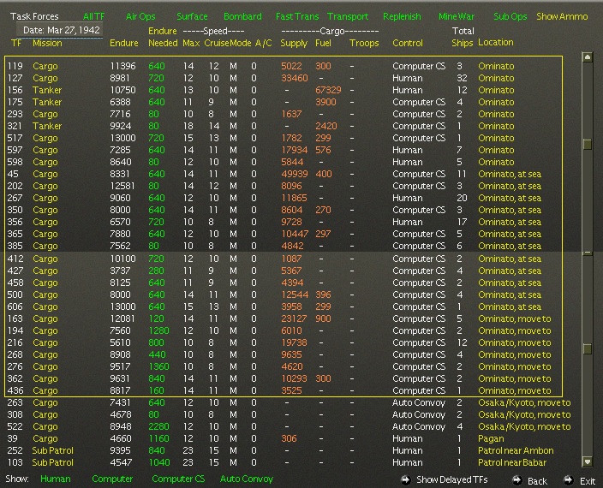Click the supply value 33460
Image resolution: width=603 pixels, height=488 pixels.
pos(294,78)
